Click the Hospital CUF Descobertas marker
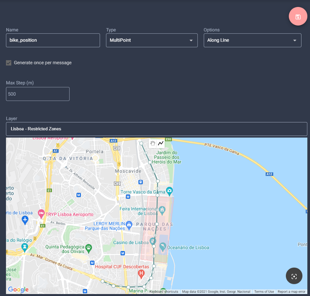The image size is (310, 296). point(141,274)
